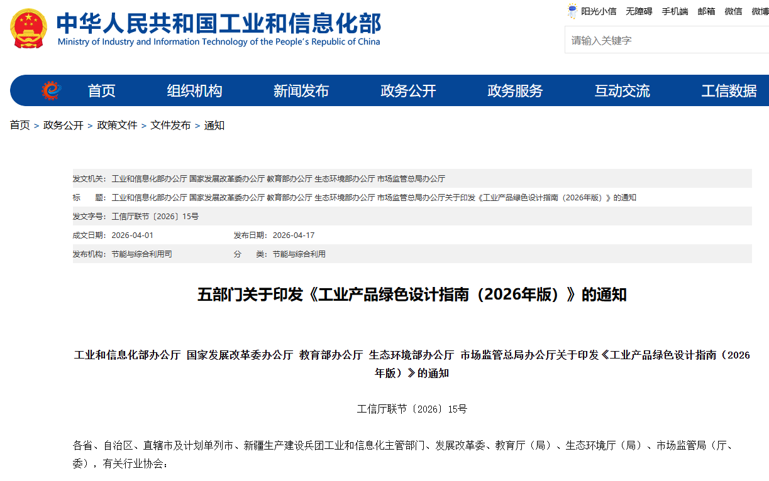Viewport: 769px width, 481px height.
Task: Open the 阳光小信 robot assistant icon
Action: click(x=572, y=11)
